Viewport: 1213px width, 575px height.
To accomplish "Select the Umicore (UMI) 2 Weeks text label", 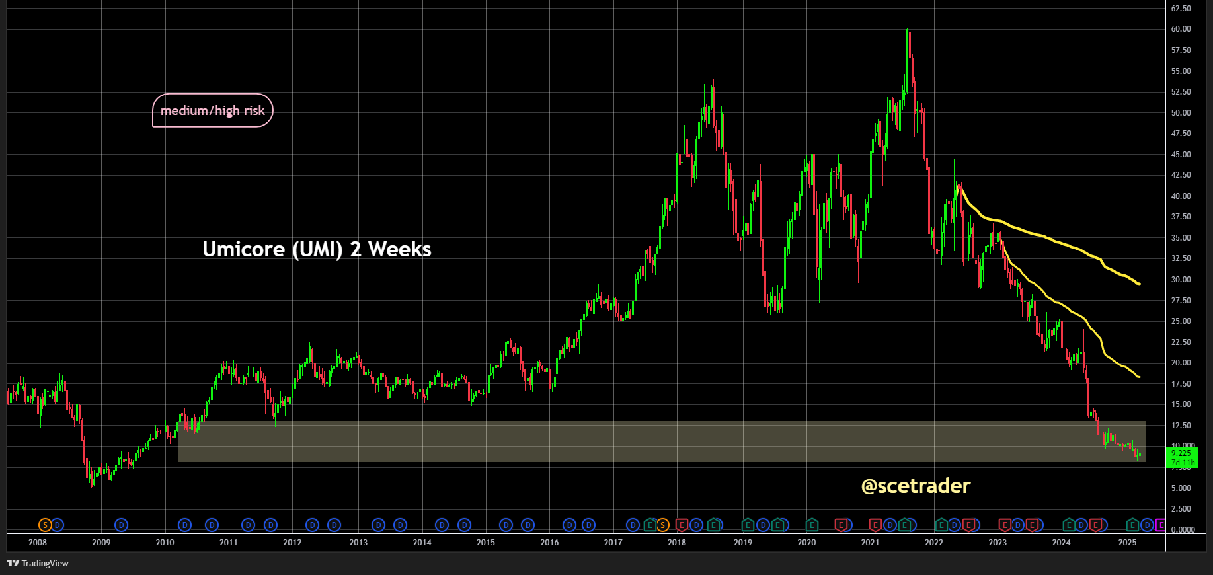I will (317, 249).
